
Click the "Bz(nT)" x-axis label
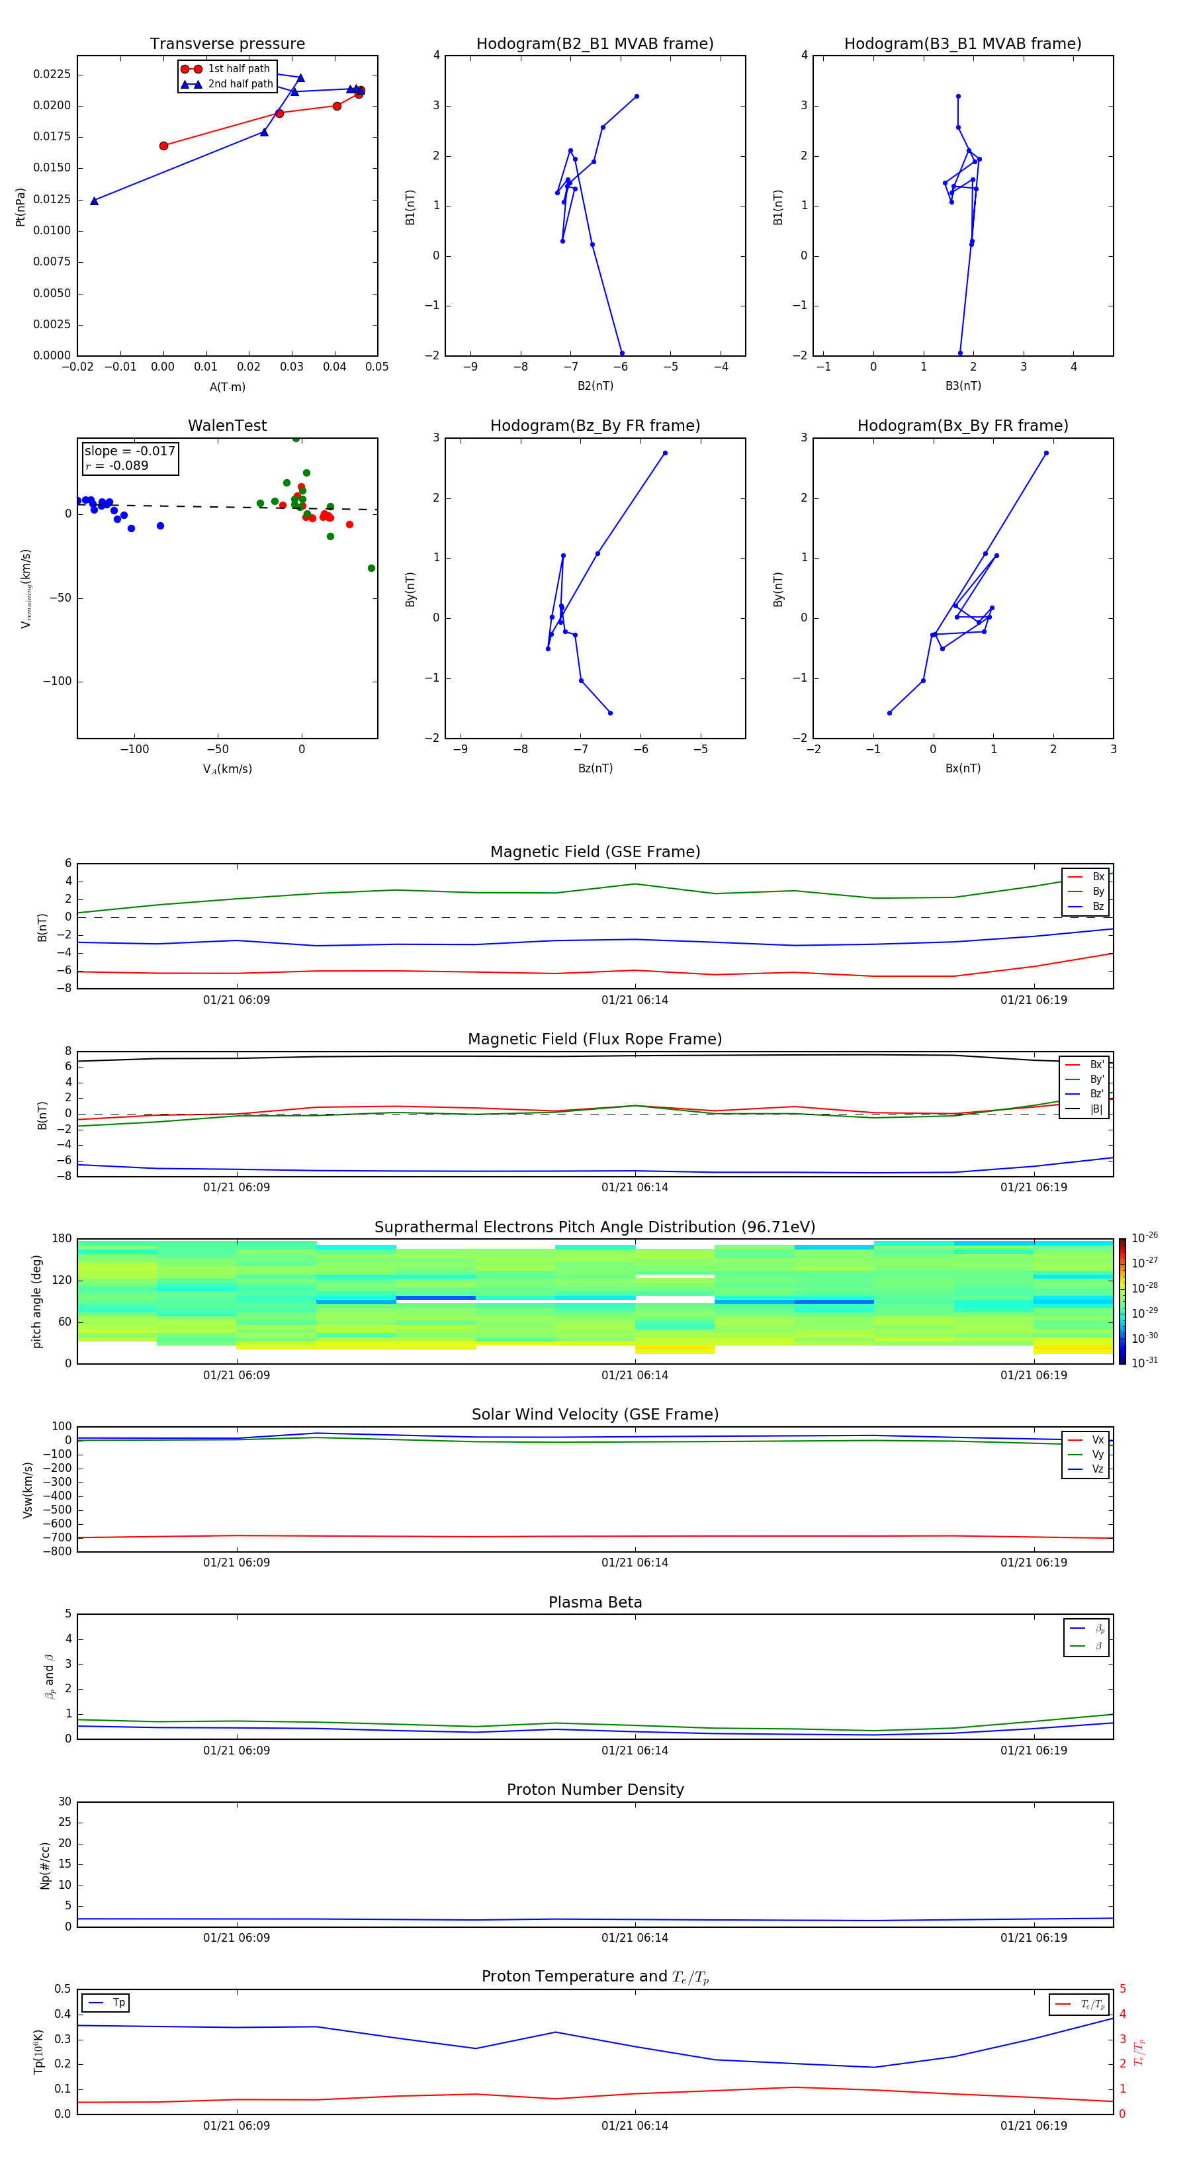595,768
